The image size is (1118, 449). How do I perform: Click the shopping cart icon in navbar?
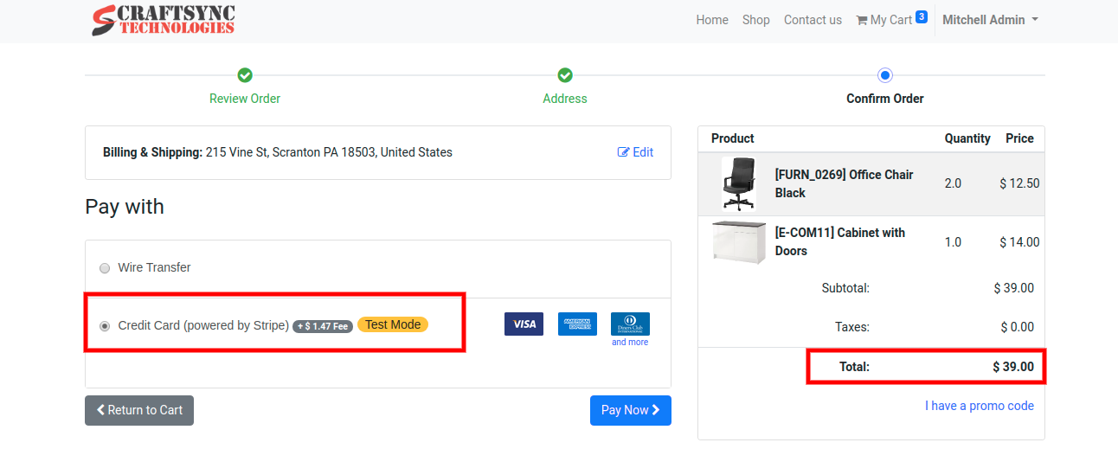862,20
